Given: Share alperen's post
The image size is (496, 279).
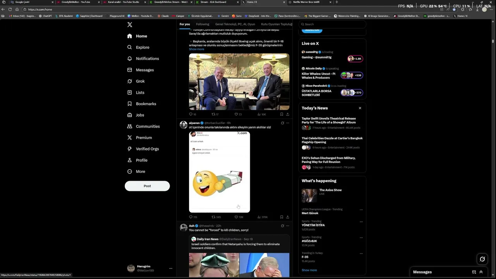Looking at the screenshot, I should coord(288,217).
